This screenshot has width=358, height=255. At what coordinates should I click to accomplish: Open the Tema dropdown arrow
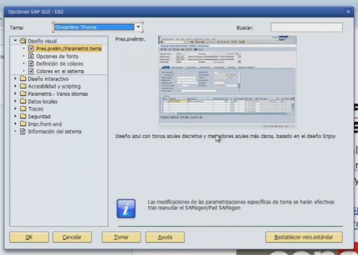click(138, 27)
